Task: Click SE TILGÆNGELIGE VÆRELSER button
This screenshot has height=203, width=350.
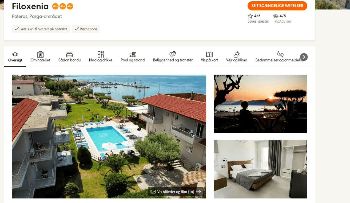Action: pos(277,6)
